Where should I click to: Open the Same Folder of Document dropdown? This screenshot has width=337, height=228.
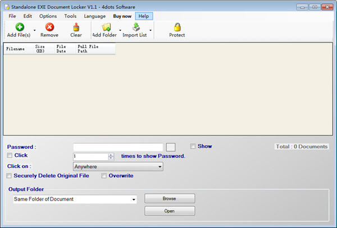tap(134, 199)
